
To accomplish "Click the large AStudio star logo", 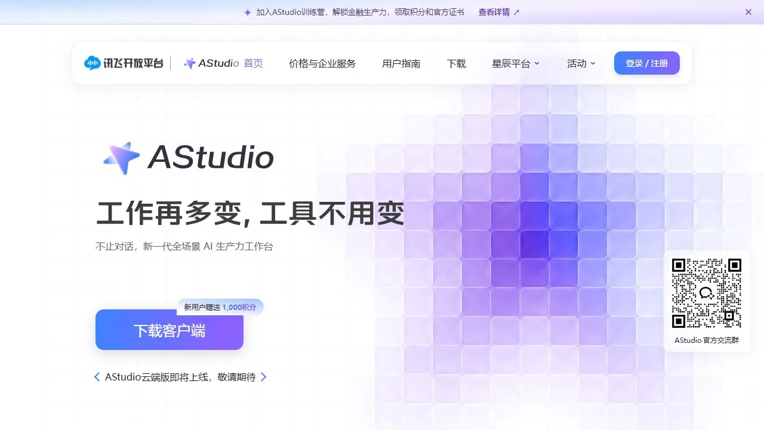I will (122, 158).
